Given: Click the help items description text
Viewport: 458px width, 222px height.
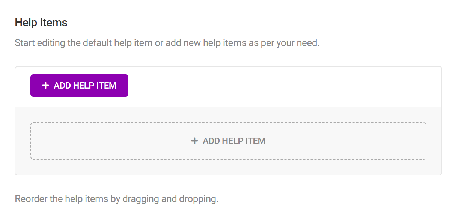Looking at the screenshot, I should (167, 43).
